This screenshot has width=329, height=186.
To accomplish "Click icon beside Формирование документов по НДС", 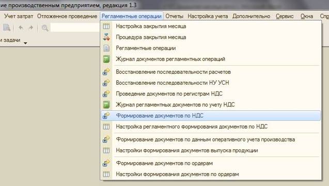I will click(x=106, y=115).
